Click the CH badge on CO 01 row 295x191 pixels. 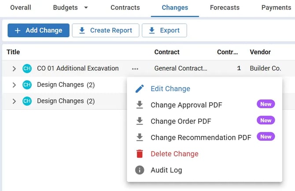point(27,69)
